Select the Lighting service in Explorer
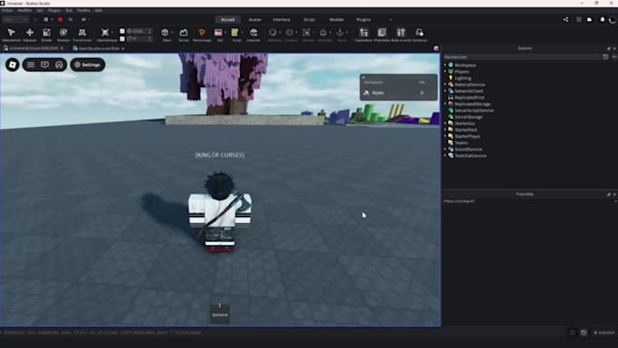Screen dimensions: 618x348 pyautogui.click(x=463, y=78)
